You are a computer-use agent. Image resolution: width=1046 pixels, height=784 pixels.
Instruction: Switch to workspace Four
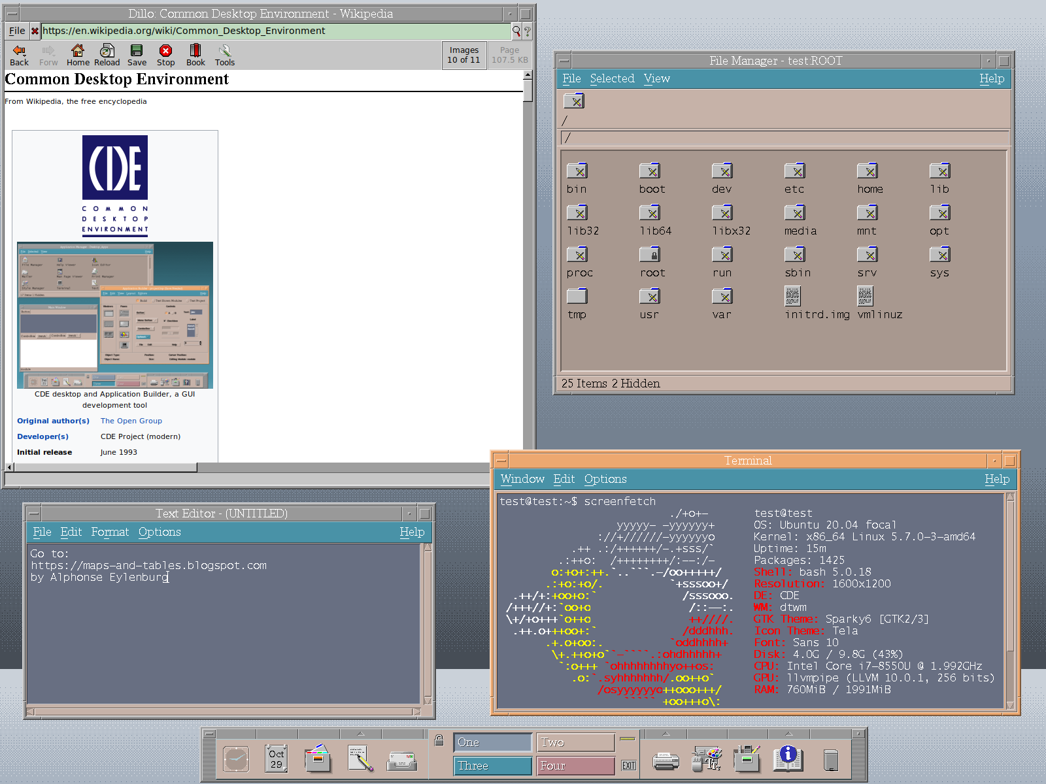[575, 766]
